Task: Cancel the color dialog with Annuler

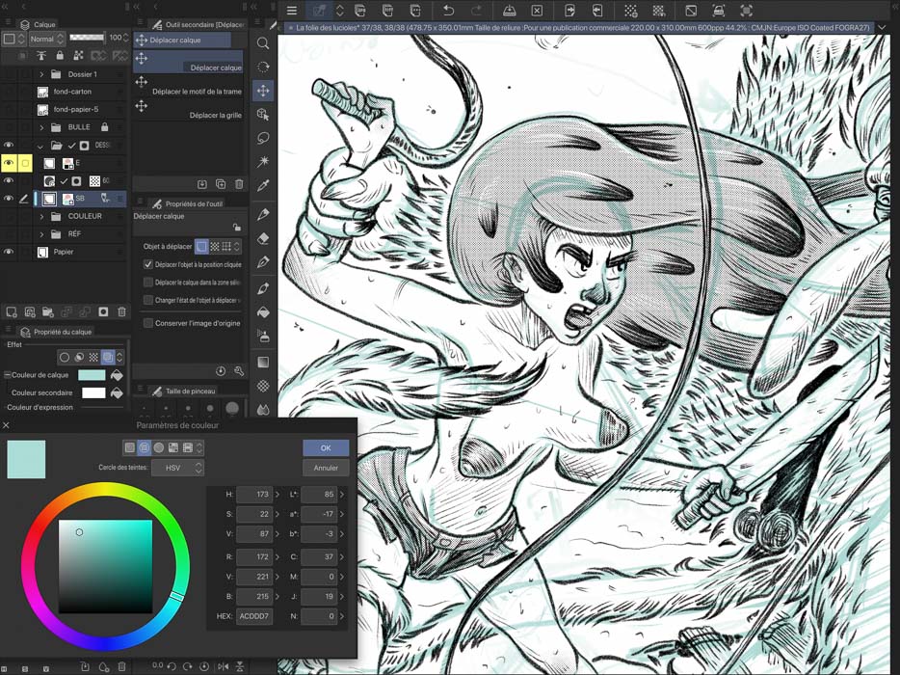Action: 325,468
